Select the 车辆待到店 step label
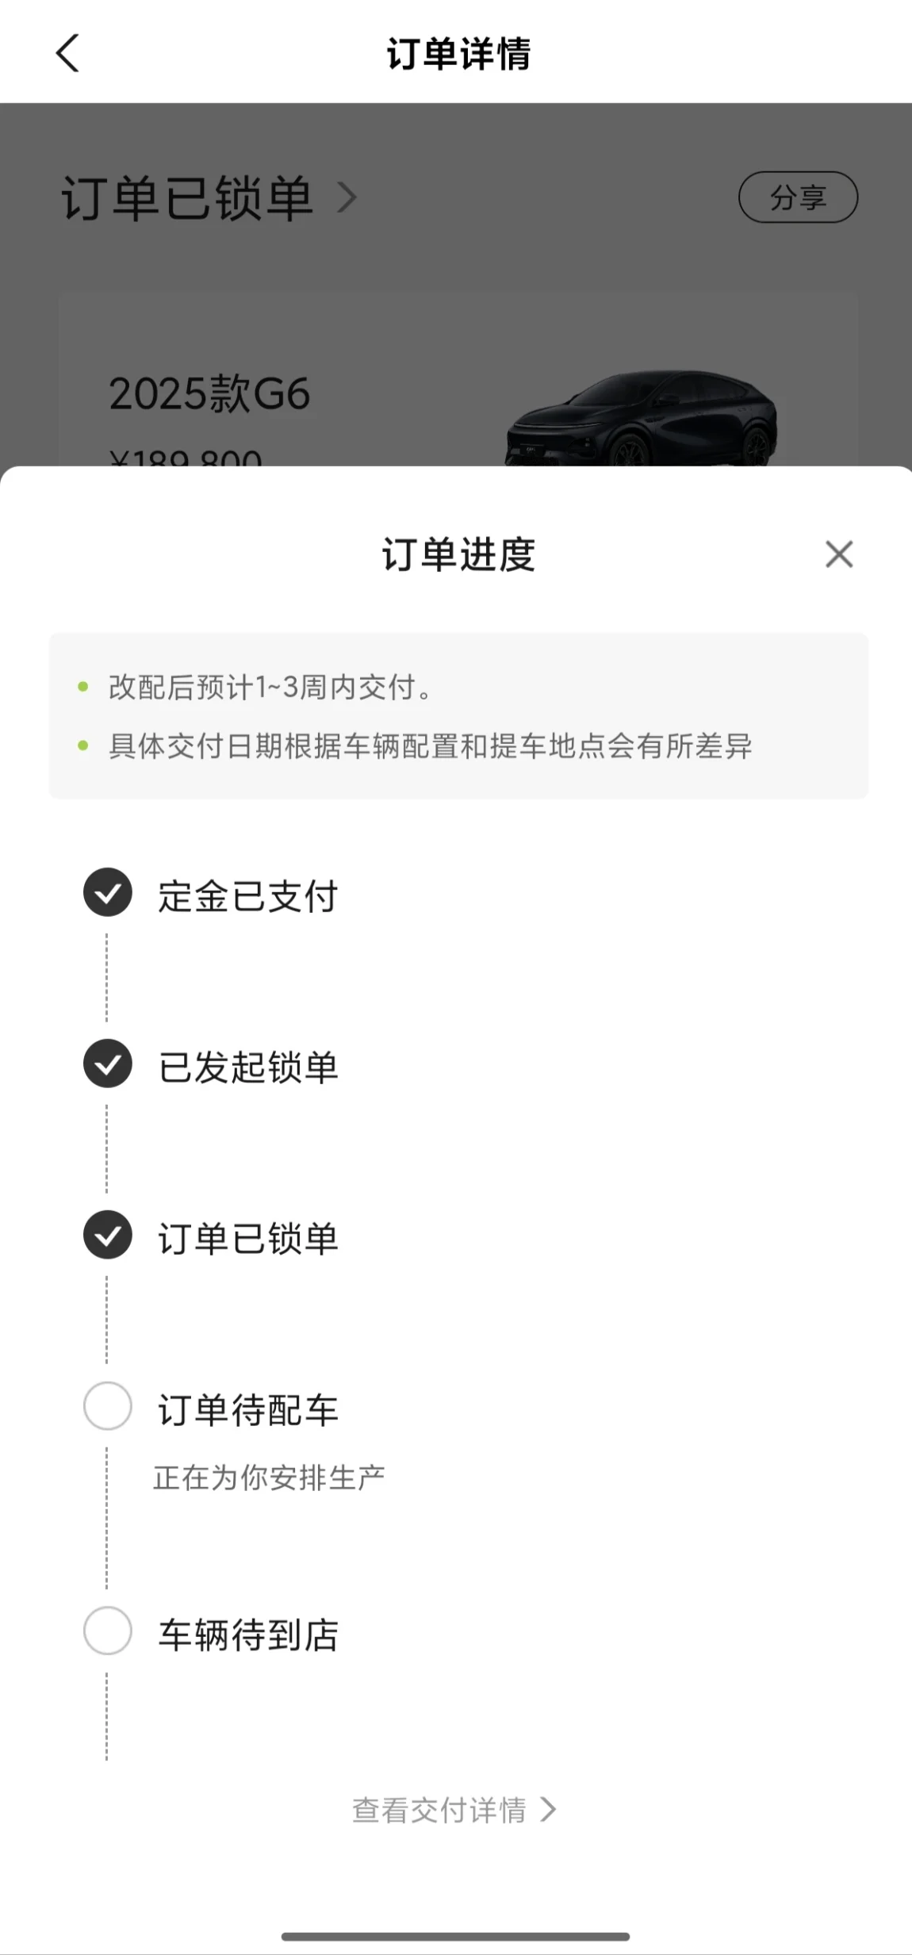912x1955 pixels. (x=248, y=1635)
